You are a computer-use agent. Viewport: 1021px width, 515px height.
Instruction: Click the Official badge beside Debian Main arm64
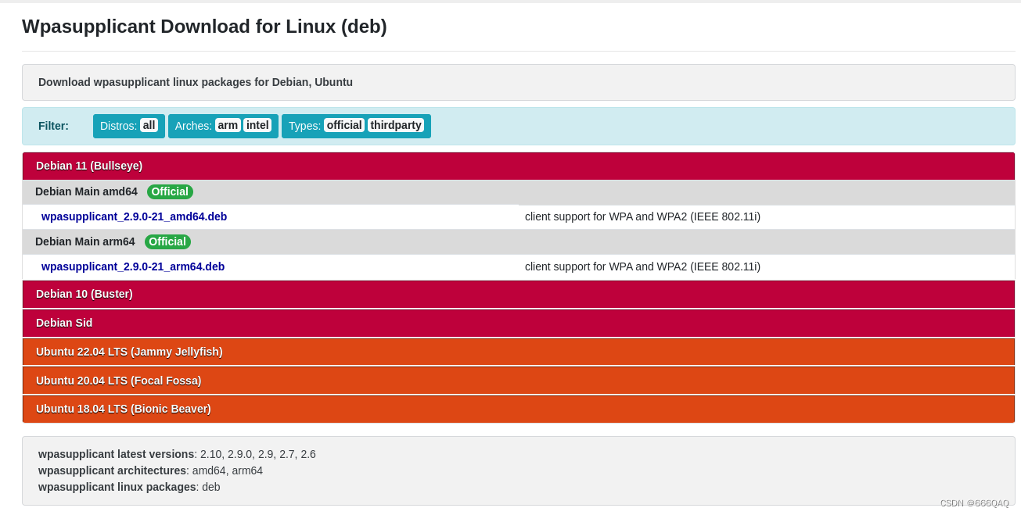pos(167,241)
